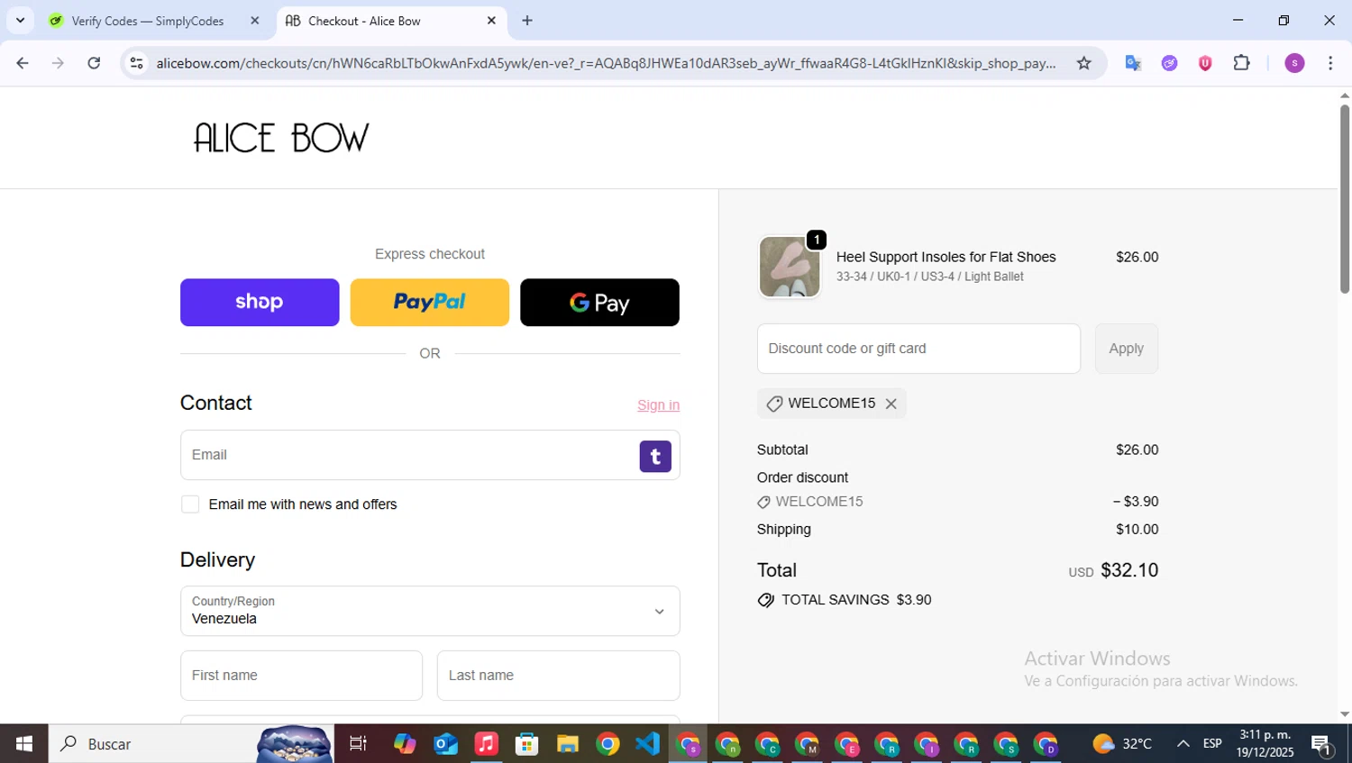The image size is (1352, 763).
Task: Open the Chrome profile avatar
Action: coord(1294,63)
